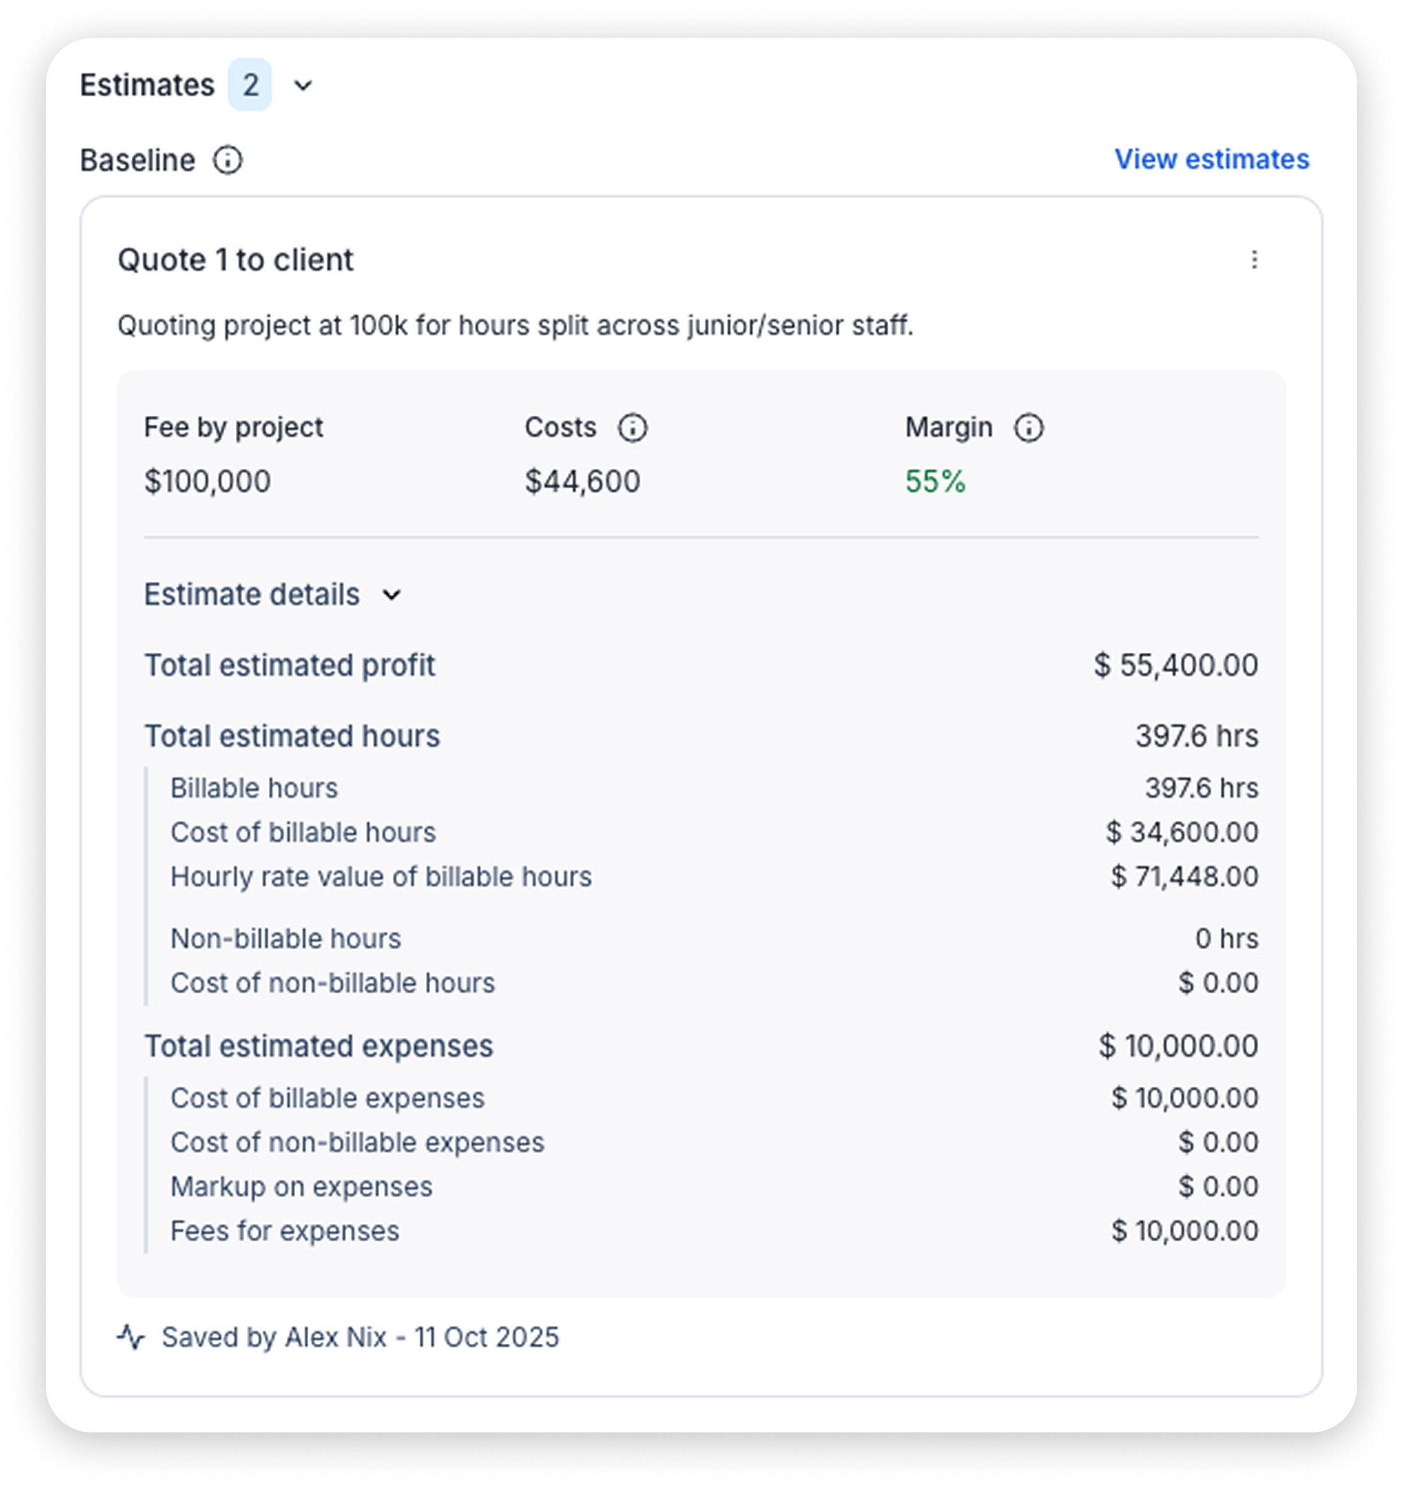Open the three-dot menu on Quote 1

[1256, 260]
